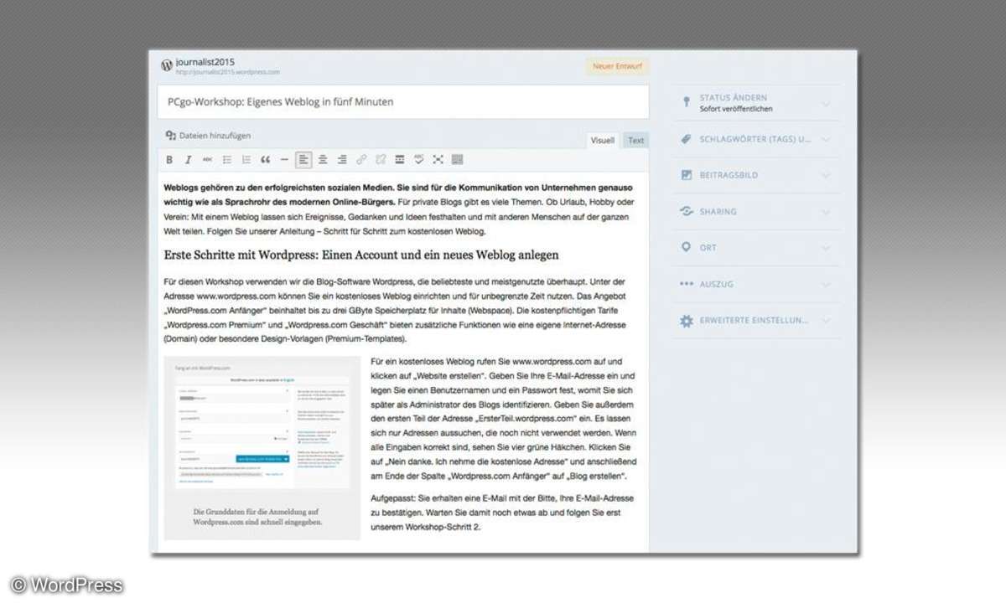The width and height of the screenshot is (1006, 603).
Task: Select the embedded WordPress signup screenshot image
Action: click(x=262, y=426)
